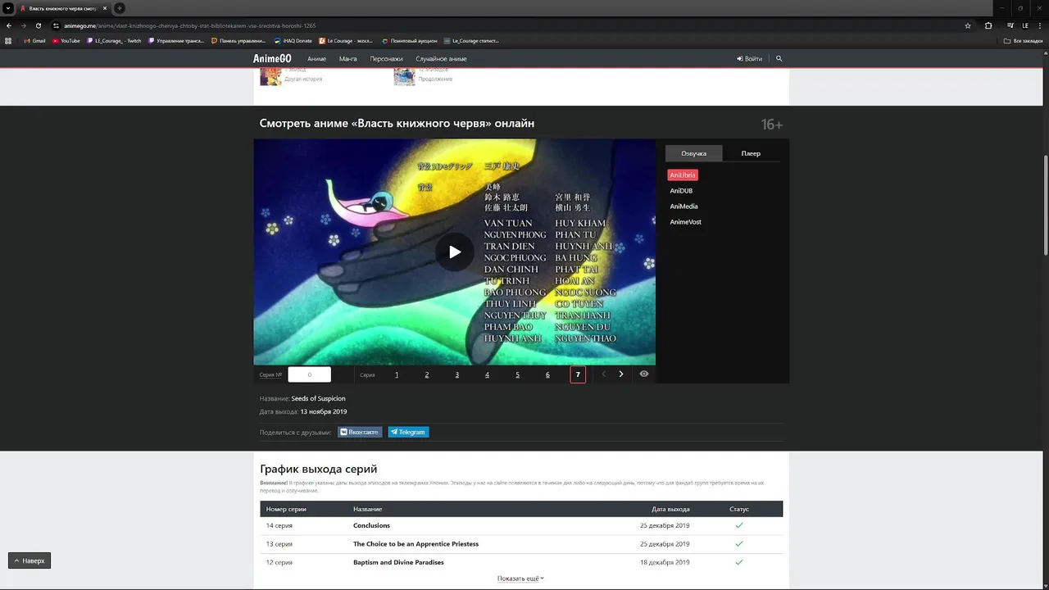
Task: Toggle the eye watched icon under player
Action: (x=644, y=374)
